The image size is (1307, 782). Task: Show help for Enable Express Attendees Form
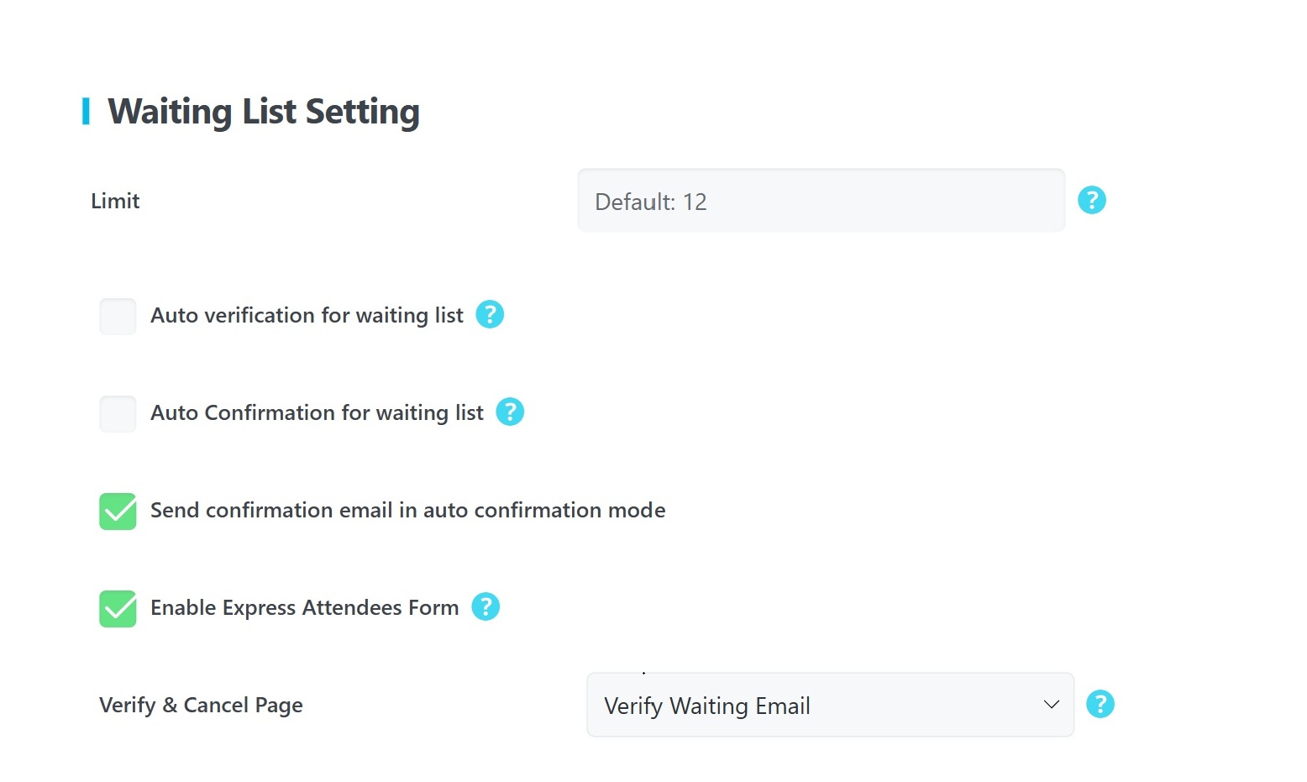[x=485, y=606]
